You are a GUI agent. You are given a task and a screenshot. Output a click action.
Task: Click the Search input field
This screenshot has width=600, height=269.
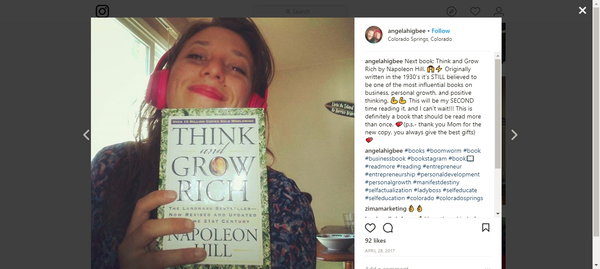point(300,11)
